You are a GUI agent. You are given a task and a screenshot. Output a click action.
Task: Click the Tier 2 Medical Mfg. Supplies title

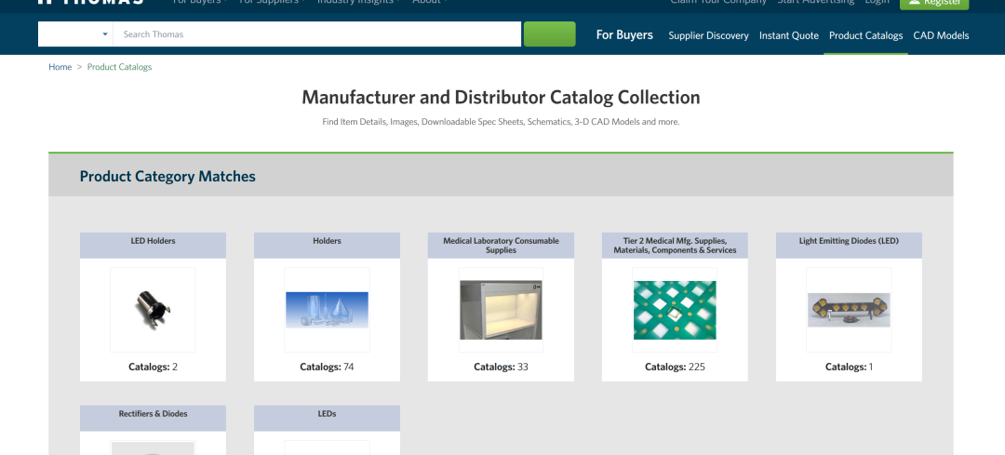[x=675, y=246]
